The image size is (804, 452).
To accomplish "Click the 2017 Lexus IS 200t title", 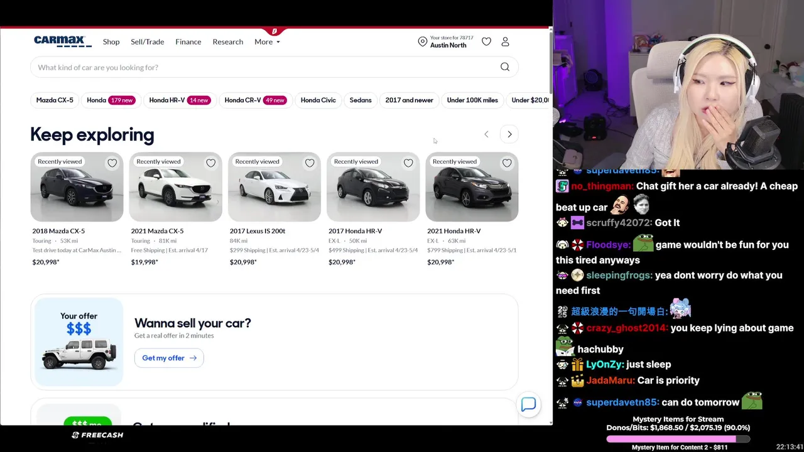I will (x=258, y=231).
